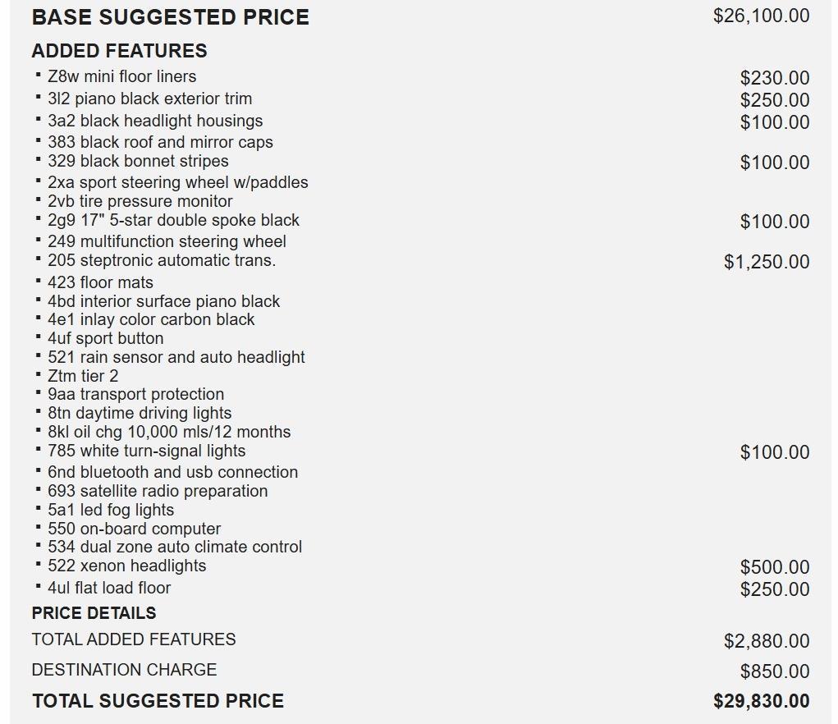Click the Z8w mini floor liners item
This screenshot has width=838, height=724.
(121, 76)
